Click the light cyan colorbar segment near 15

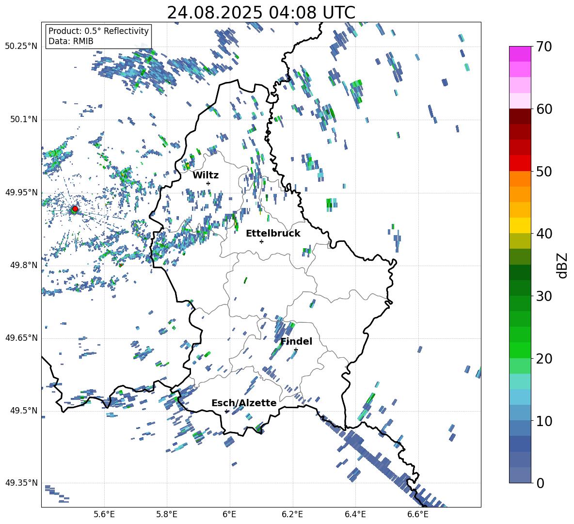[x=520, y=381]
